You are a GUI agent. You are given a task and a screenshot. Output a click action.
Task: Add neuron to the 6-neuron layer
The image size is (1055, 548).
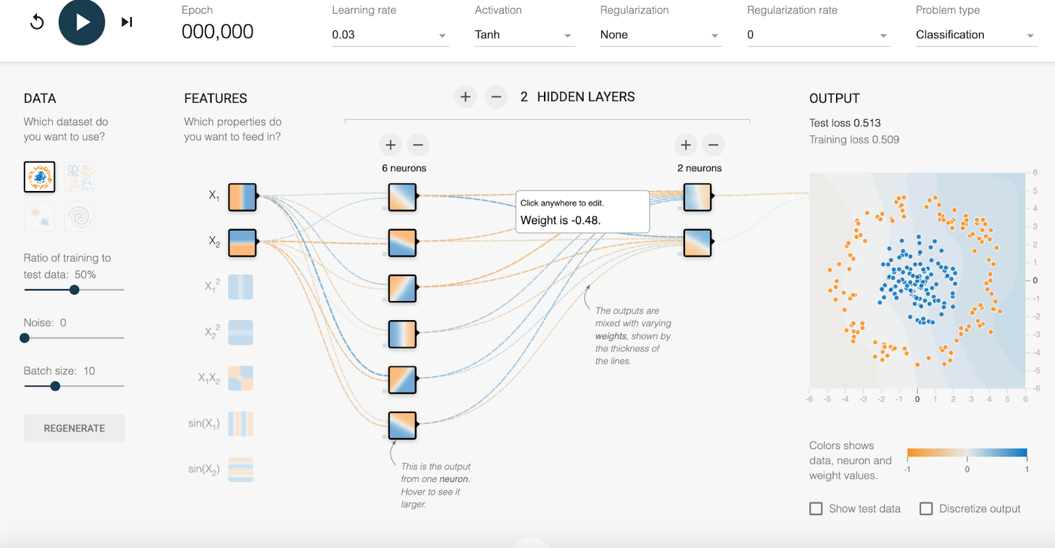(x=390, y=144)
